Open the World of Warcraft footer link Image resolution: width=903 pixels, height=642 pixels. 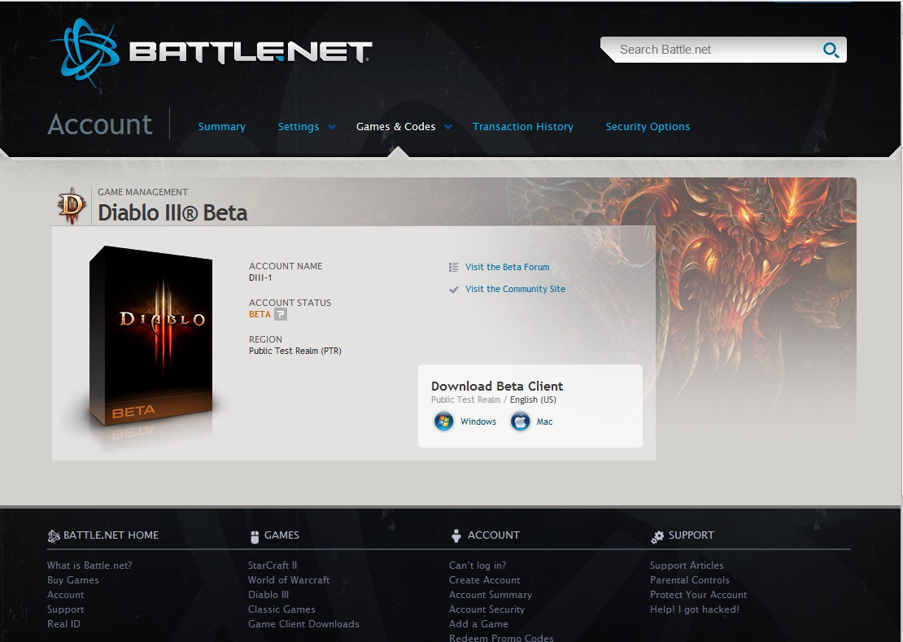pyautogui.click(x=289, y=580)
